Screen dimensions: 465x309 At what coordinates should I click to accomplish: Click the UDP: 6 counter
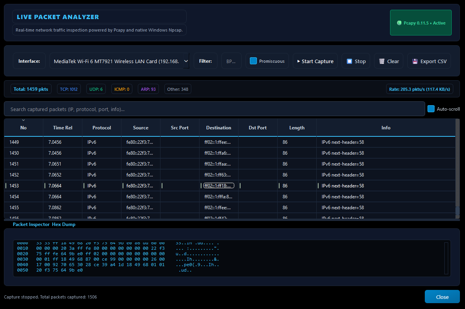click(x=96, y=89)
